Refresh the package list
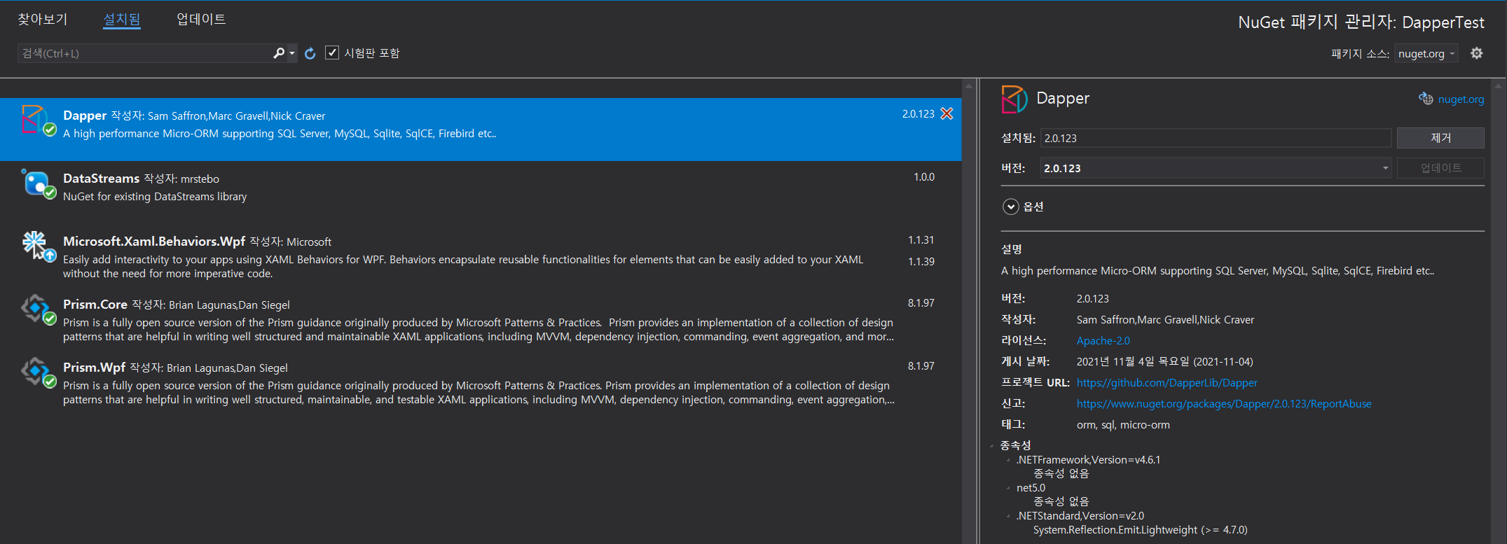This screenshot has width=1507, height=544. [310, 53]
